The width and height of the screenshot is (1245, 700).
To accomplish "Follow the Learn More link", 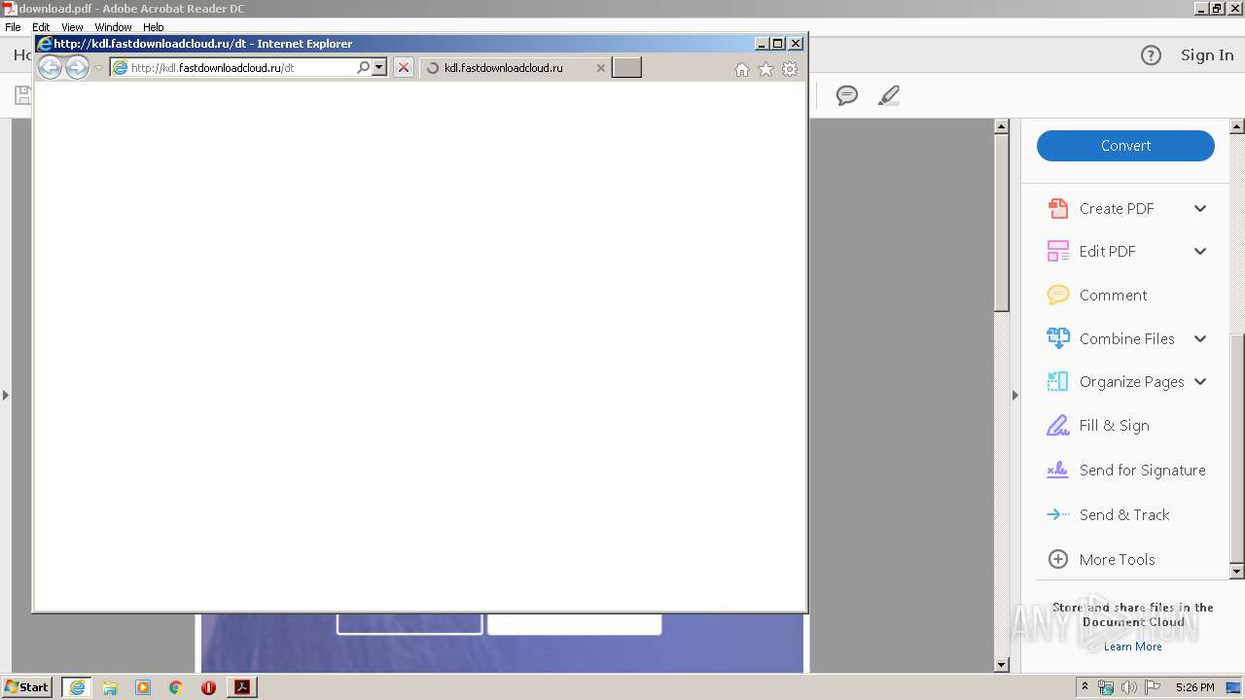I will (x=1132, y=647).
